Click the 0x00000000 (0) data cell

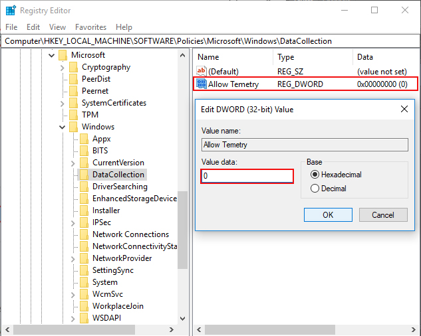(x=382, y=84)
